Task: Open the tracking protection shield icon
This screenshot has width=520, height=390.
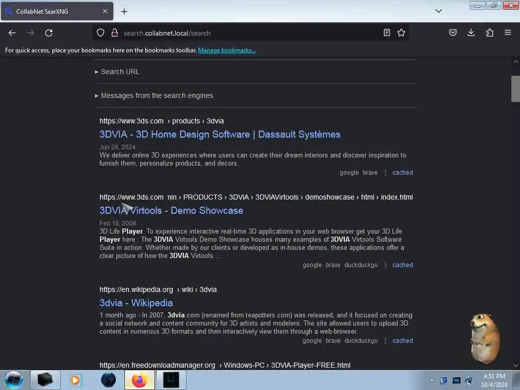Action: click(x=101, y=32)
